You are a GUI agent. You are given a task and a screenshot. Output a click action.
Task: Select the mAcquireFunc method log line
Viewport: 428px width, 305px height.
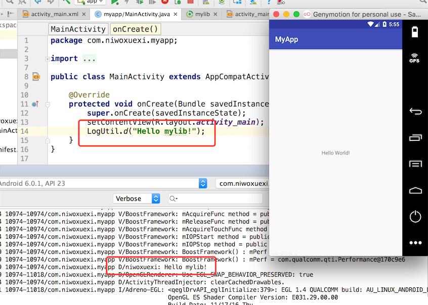click(135, 214)
